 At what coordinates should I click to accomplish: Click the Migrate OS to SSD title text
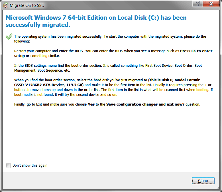pos(27,5)
